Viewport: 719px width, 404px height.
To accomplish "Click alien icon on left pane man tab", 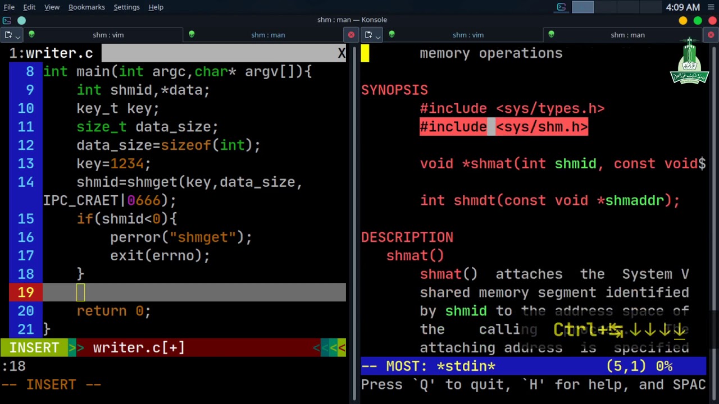I will coord(192,35).
